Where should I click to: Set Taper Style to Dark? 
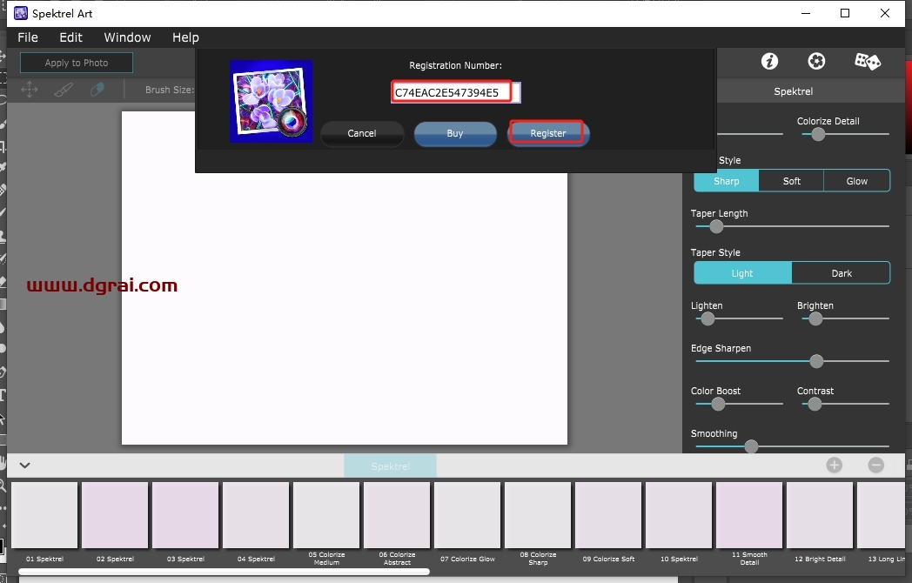pos(841,273)
